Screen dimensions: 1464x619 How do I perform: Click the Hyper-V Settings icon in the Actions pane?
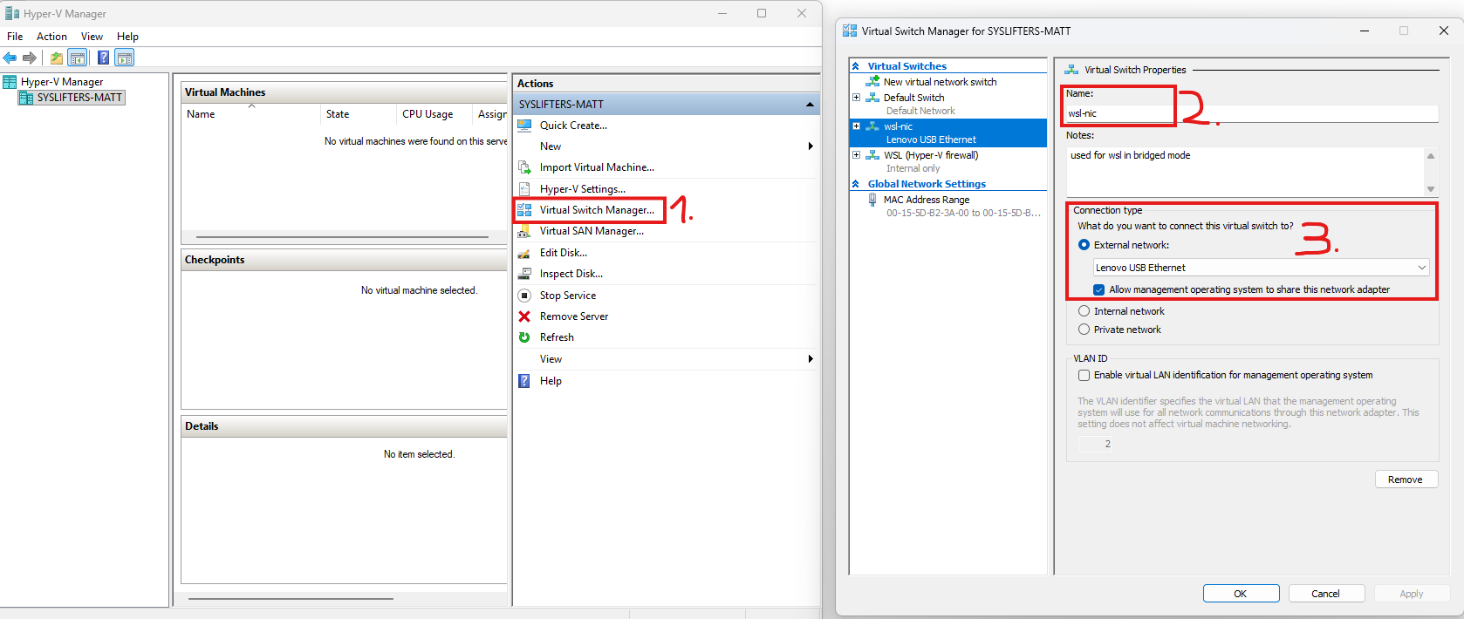(x=524, y=189)
